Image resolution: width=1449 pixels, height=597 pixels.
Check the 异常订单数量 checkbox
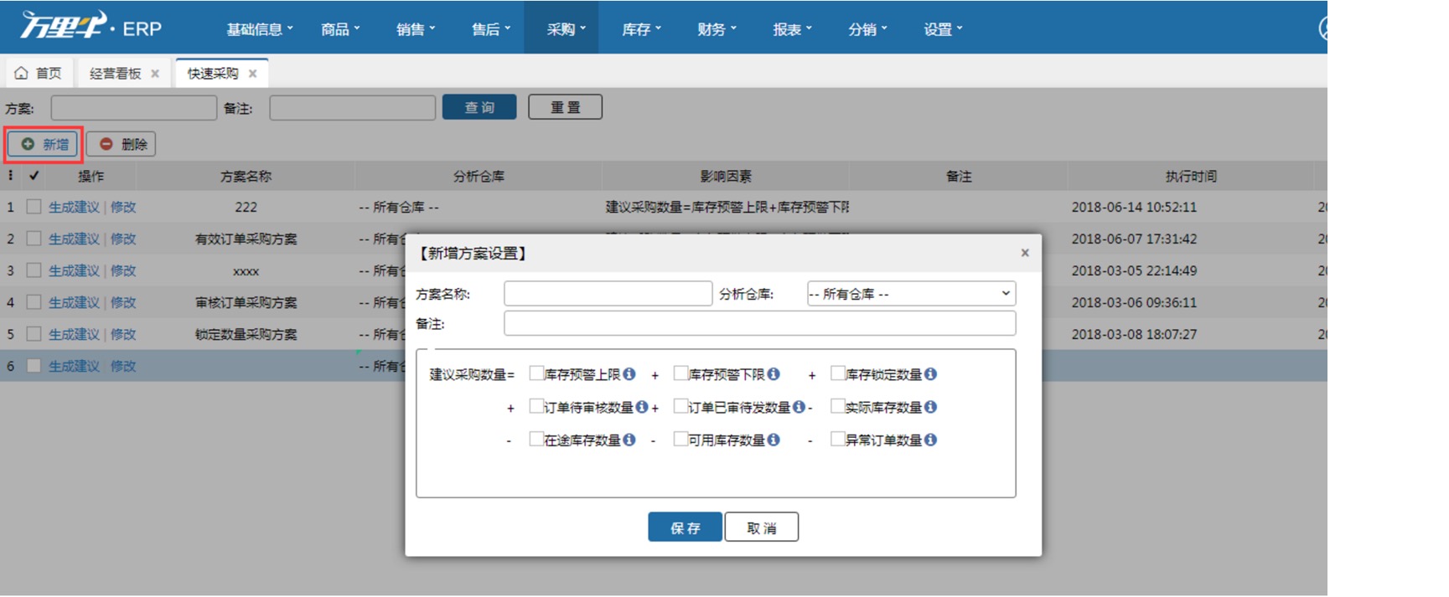click(x=837, y=439)
